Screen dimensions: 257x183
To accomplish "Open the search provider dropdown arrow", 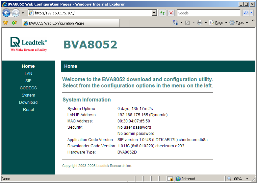I will pos(251,13).
